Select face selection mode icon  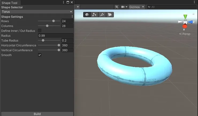click(110, 15)
